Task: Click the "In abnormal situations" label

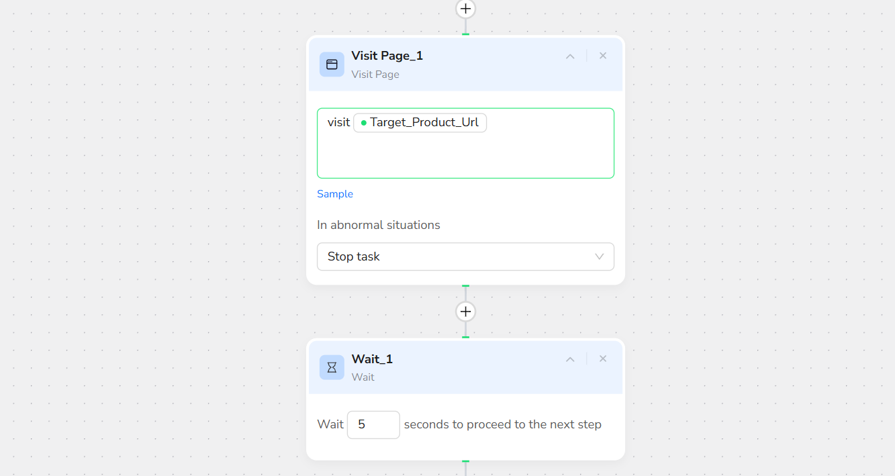Action: point(378,225)
